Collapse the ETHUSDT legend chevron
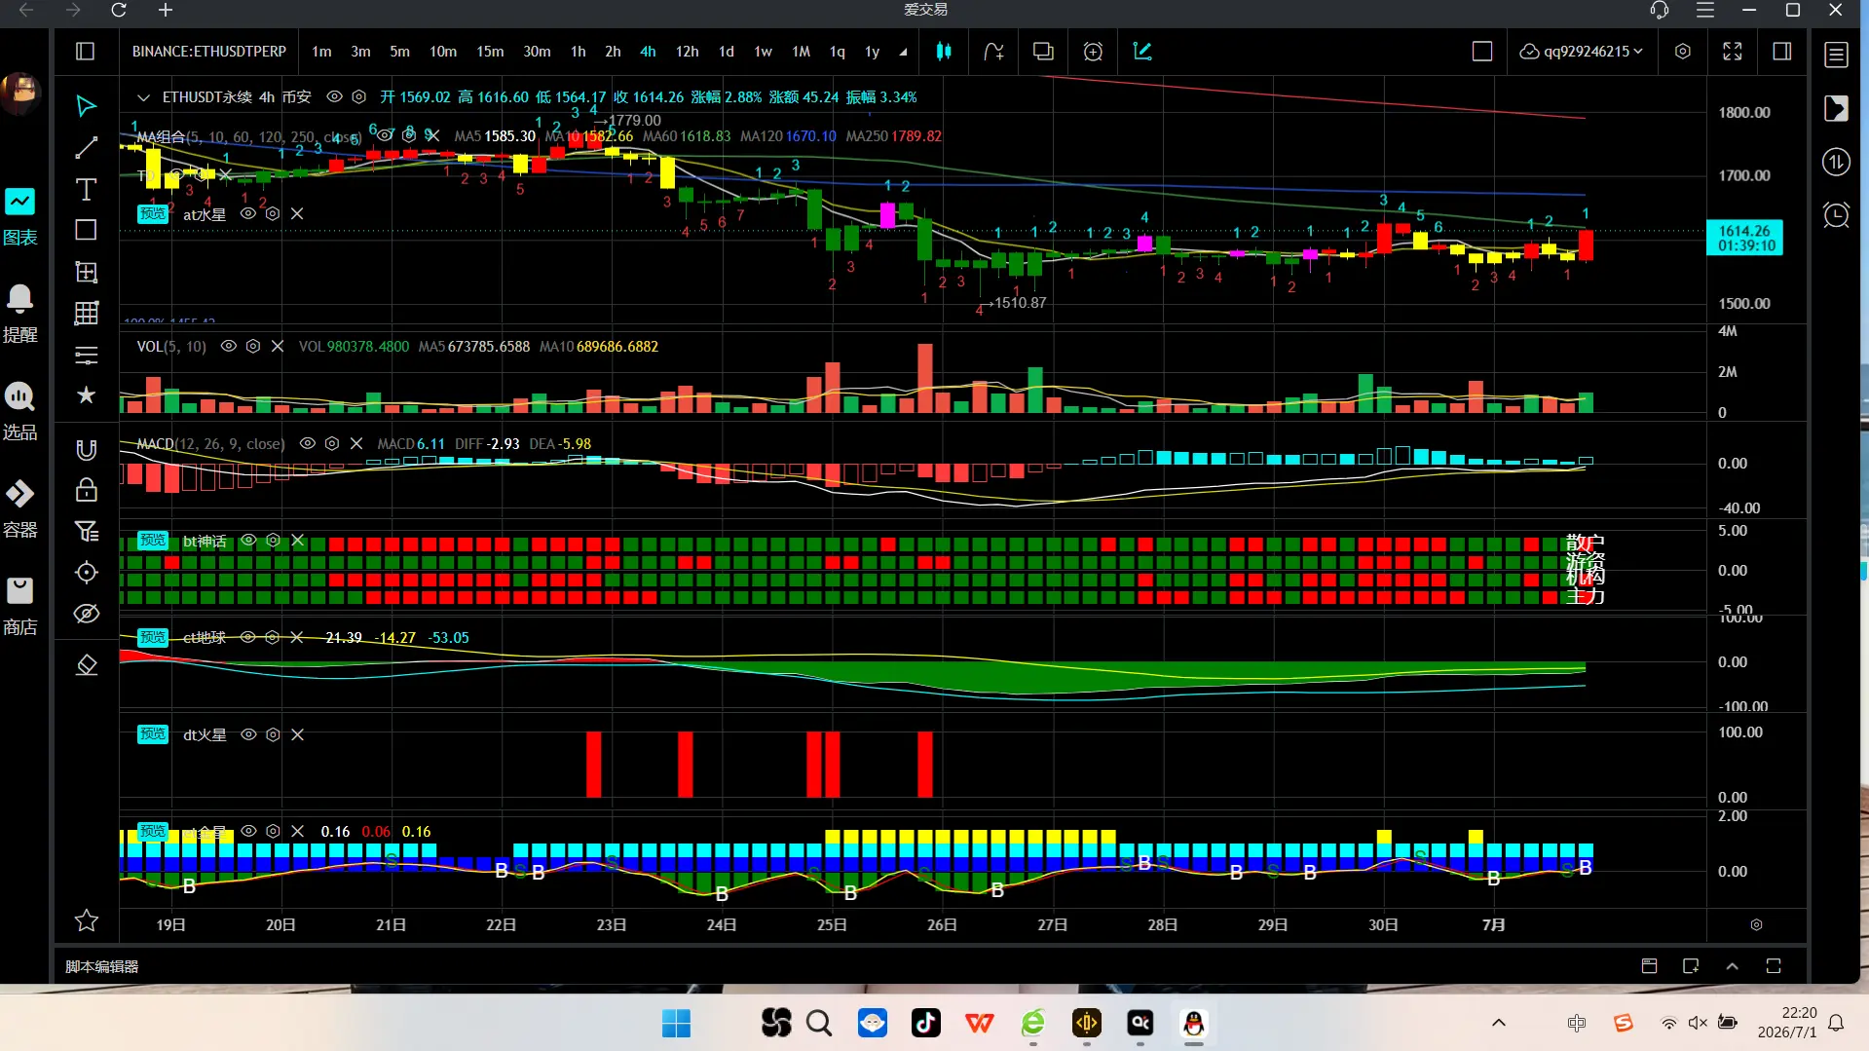Image resolution: width=1869 pixels, height=1051 pixels. [x=143, y=97]
